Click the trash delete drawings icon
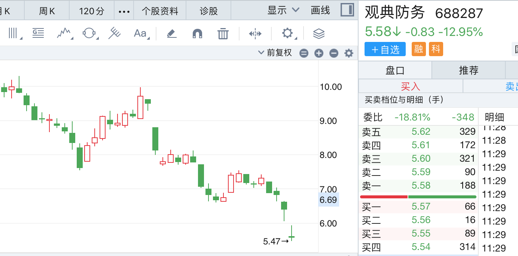The width and height of the screenshot is (518, 256). [x=223, y=34]
